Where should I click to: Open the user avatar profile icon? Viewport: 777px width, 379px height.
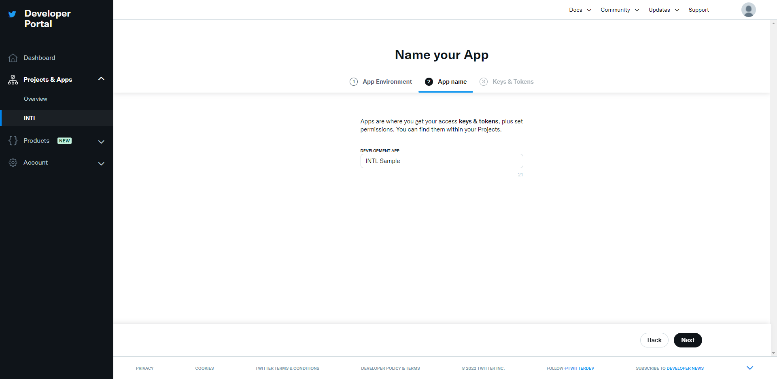pos(748,9)
